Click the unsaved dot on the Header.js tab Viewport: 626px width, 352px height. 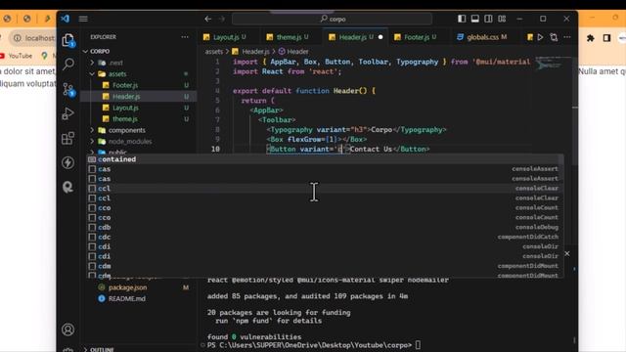click(380, 37)
